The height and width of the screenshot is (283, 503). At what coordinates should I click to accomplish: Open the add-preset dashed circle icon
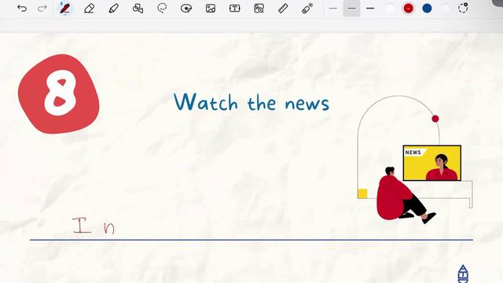tap(463, 8)
